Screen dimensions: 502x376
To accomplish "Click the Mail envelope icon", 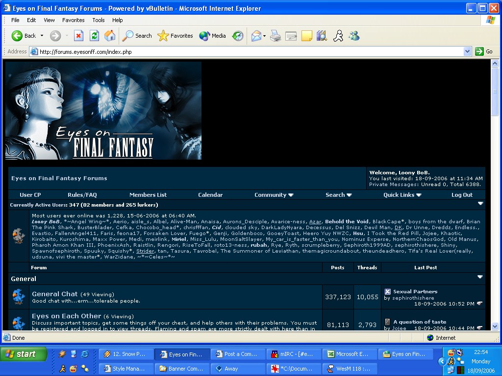I will [x=256, y=36].
